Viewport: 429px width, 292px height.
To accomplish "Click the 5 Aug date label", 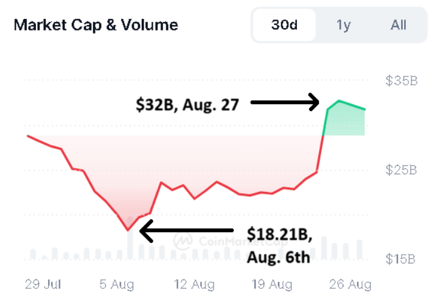I will tap(117, 284).
